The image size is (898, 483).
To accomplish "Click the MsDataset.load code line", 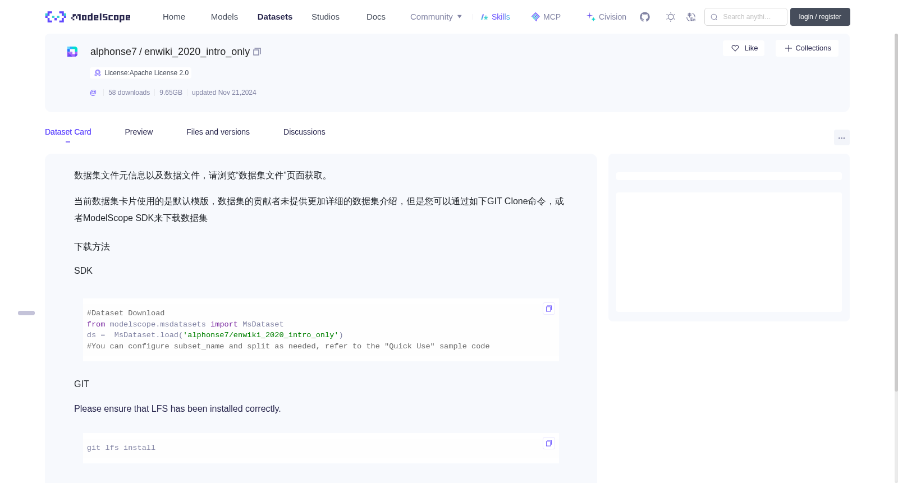I will click(x=215, y=335).
